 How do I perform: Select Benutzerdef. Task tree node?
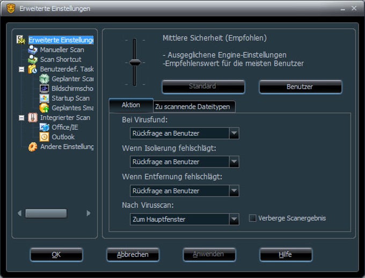click(x=67, y=69)
